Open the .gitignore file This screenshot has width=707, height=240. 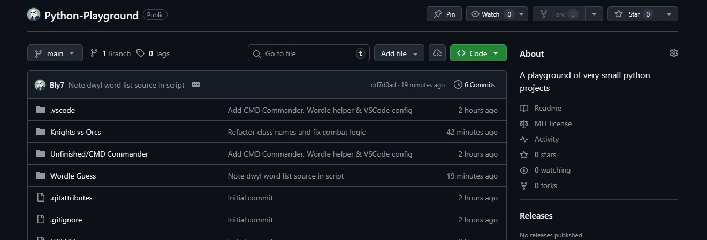66,220
